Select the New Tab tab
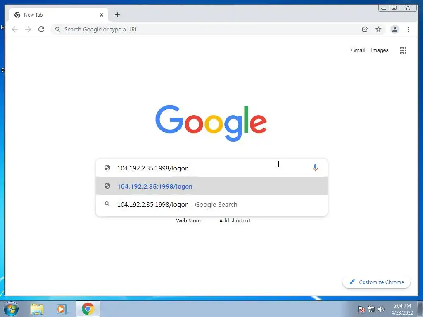Image resolution: width=423 pixels, height=317 pixels. (59, 15)
